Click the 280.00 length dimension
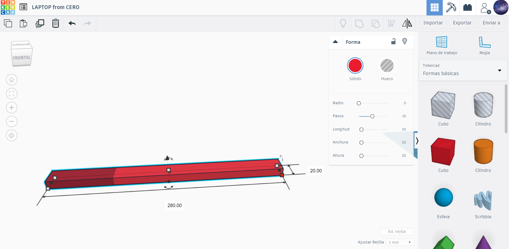Image resolution: width=509 pixels, height=249 pixels. pyautogui.click(x=174, y=206)
